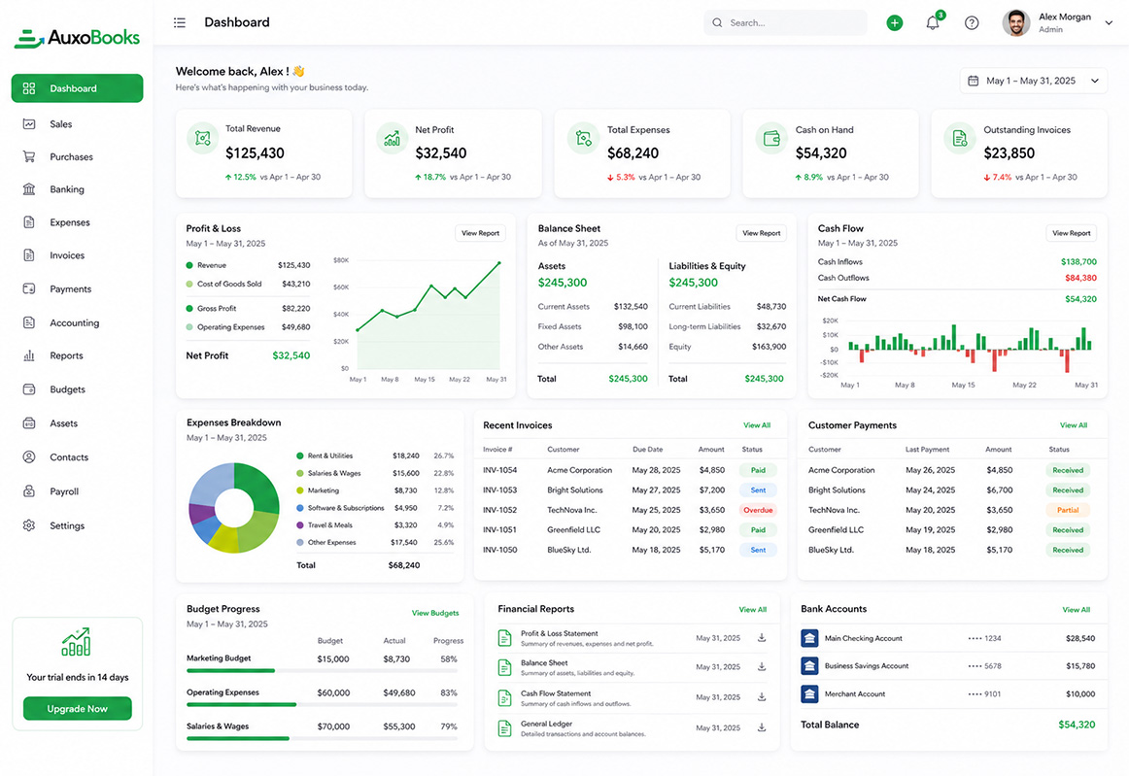Click the AuxoBooks logo
The height and width of the screenshot is (776, 1129).
tap(77, 38)
